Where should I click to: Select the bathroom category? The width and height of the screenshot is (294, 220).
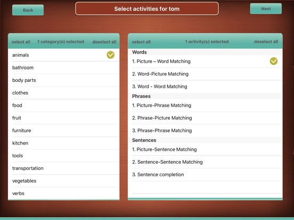(64, 67)
